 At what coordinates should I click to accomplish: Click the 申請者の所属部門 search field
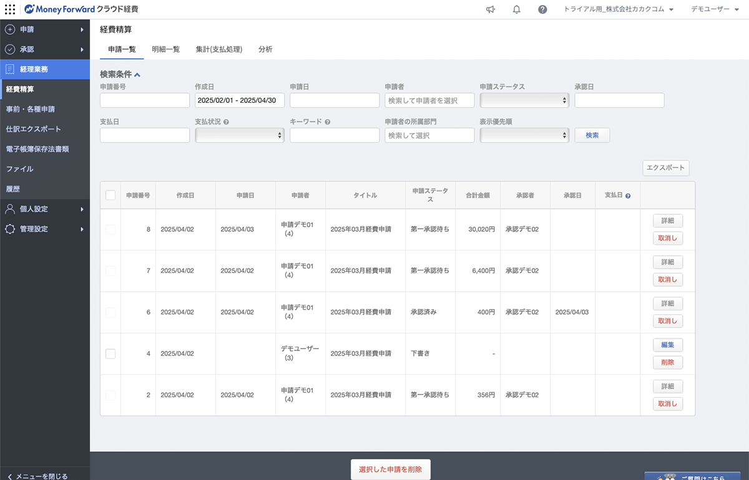(429, 135)
